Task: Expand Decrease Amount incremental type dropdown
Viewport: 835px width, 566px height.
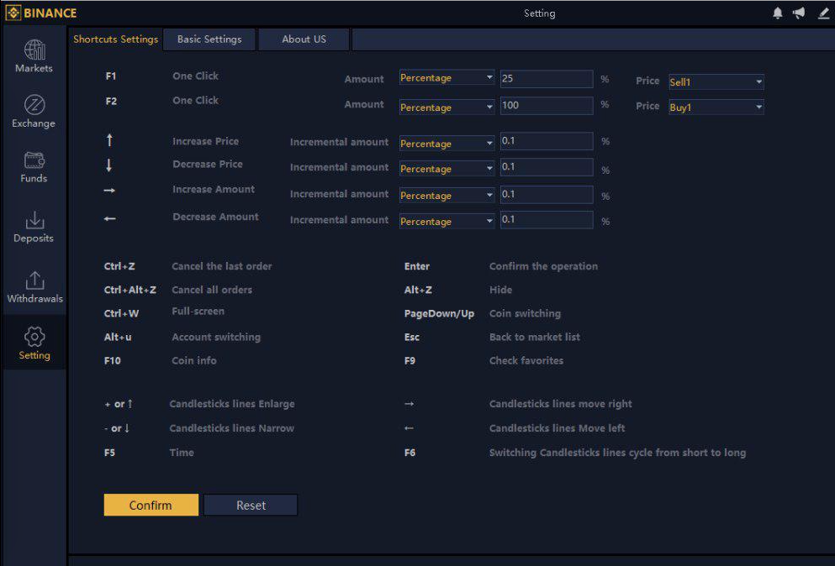Action: [x=447, y=222]
